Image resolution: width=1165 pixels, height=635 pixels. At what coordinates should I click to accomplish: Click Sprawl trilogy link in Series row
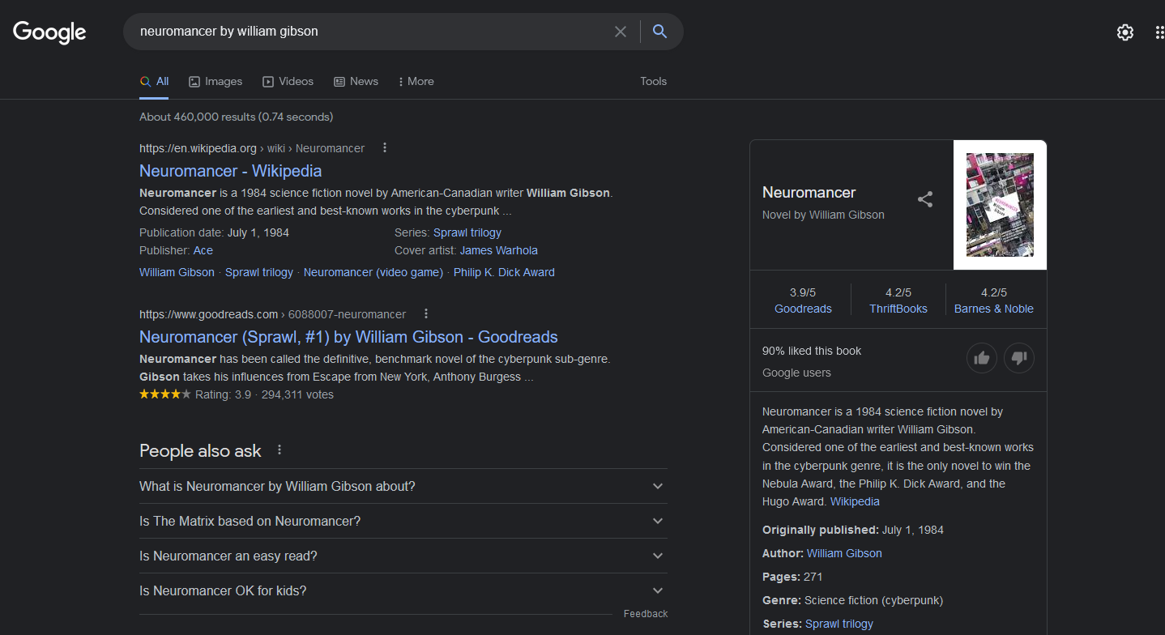click(467, 232)
